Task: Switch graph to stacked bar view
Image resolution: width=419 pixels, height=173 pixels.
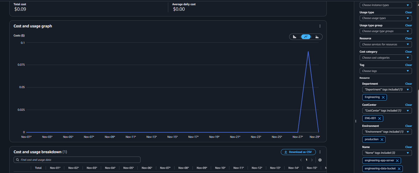Action: click(x=317, y=37)
